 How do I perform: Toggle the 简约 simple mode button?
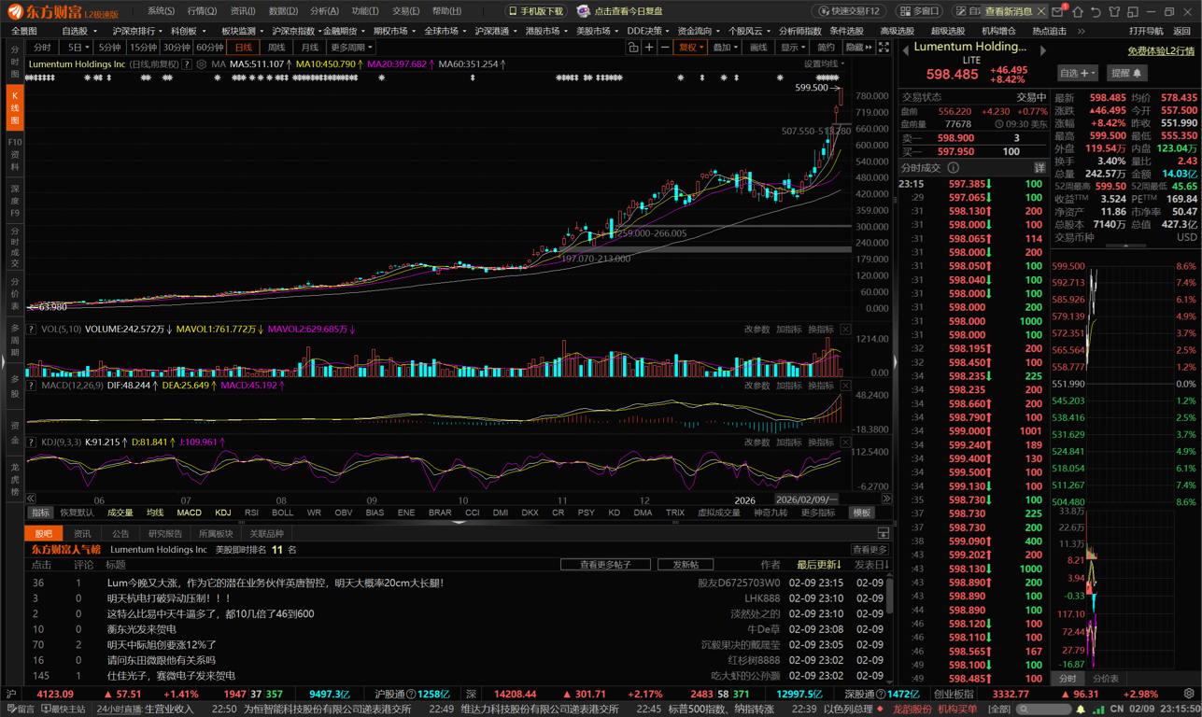(x=826, y=48)
